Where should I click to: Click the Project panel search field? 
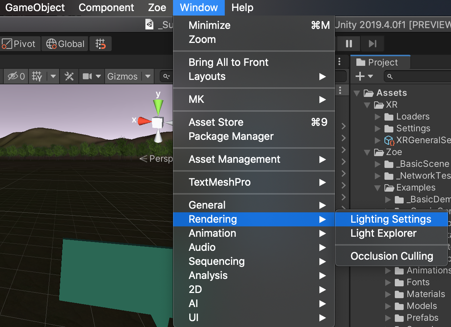pos(418,77)
